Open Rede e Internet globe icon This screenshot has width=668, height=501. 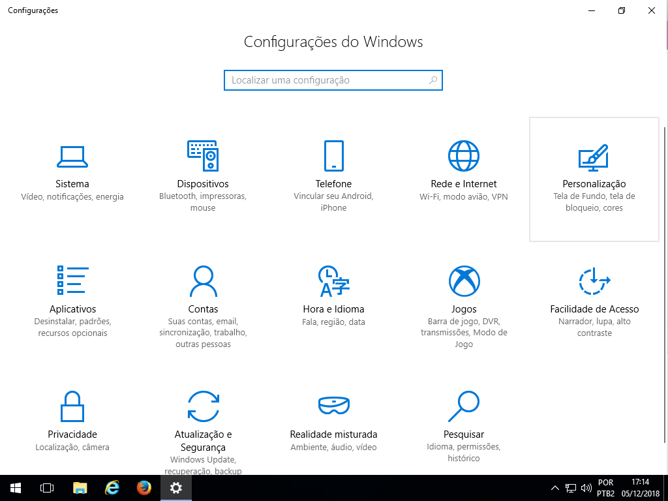coord(464,156)
